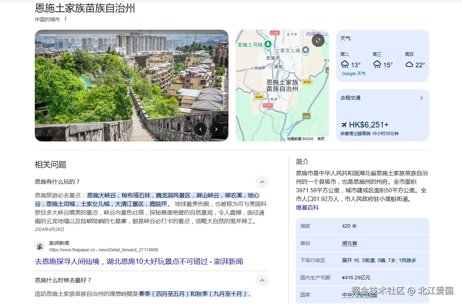462x304 pixels.
Task: Click the 天气 card heading
Action: (345, 38)
